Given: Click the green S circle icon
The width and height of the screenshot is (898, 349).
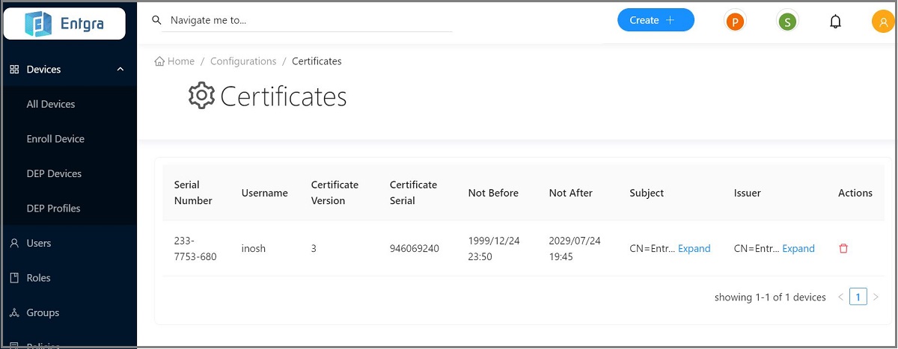Looking at the screenshot, I should [786, 22].
